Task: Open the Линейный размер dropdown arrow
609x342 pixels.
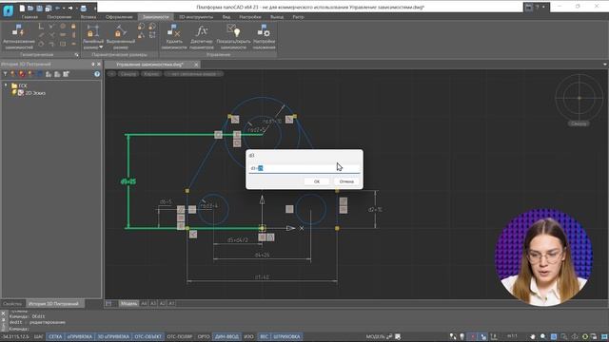Action: 101,47
